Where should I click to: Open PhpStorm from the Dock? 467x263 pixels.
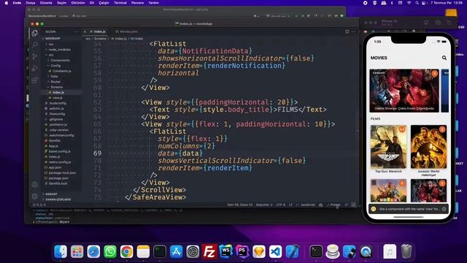pyautogui.click(x=242, y=251)
